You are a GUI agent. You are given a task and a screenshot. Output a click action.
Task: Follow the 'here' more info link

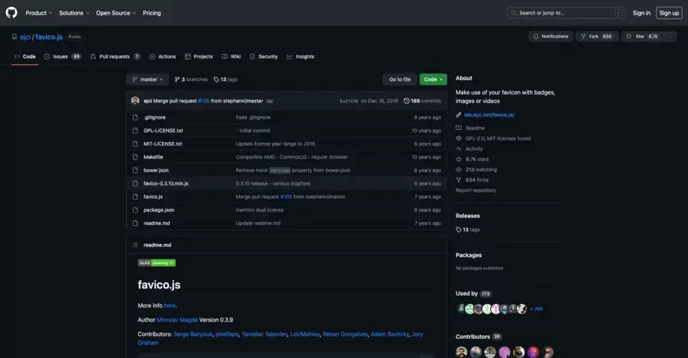[x=170, y=305]
